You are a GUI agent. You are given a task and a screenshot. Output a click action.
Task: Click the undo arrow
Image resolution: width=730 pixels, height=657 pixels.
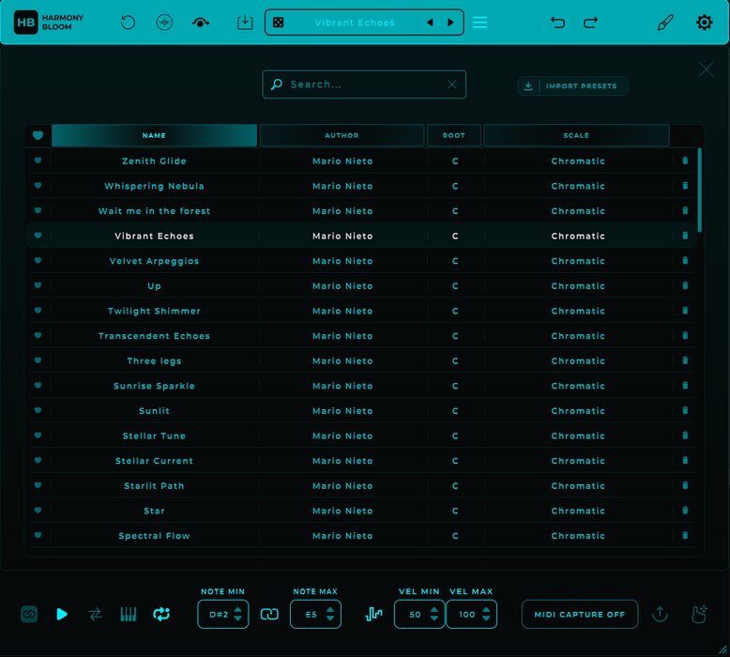coord(557,23)
